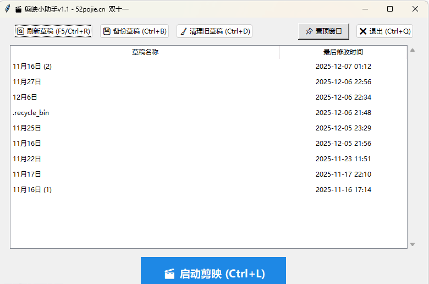Click the timestamp 2025-11-23 11:51
429x284 pixels.
343,159
